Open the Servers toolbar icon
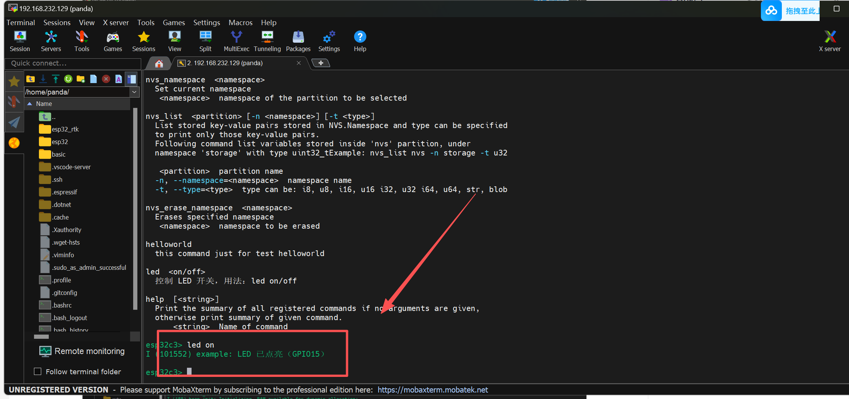The height and width of the screenshot is (399, 849). pos(51,41)
